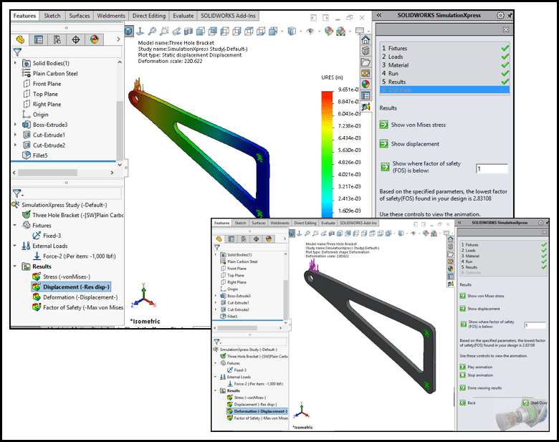Click the Apply Scene icon in the upper toolbar
The width and height of the screenshot is (559, 442).
point(341,32)
